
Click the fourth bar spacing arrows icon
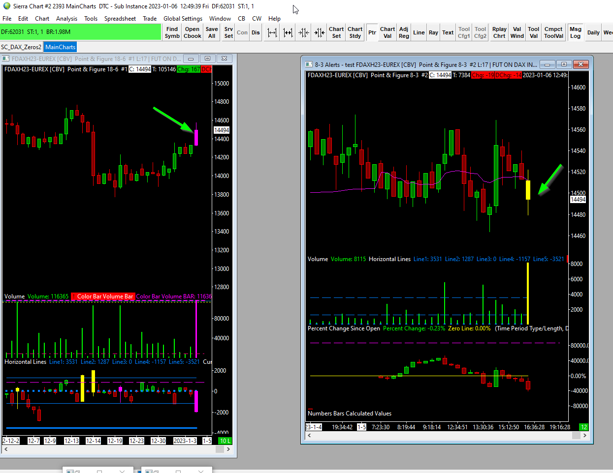pyautogui.click(x=320, y=32)
